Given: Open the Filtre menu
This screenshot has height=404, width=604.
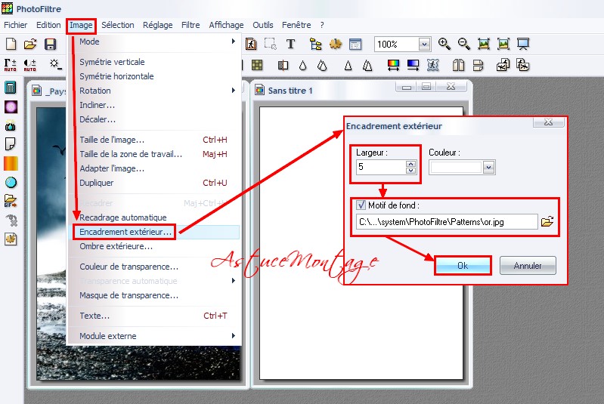Looking at the screenshot, I should (x=190, y=25).
